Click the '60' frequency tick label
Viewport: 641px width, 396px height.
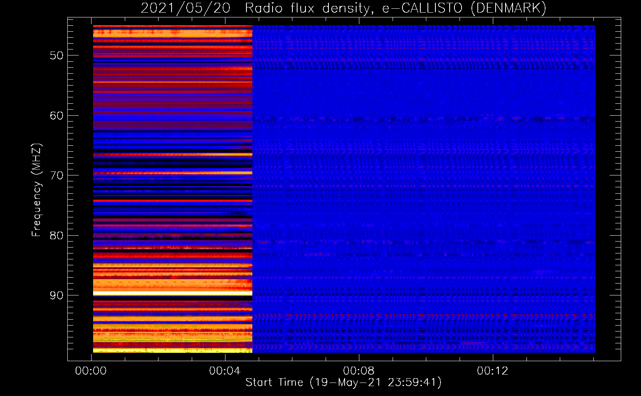[x=57, y=116]
